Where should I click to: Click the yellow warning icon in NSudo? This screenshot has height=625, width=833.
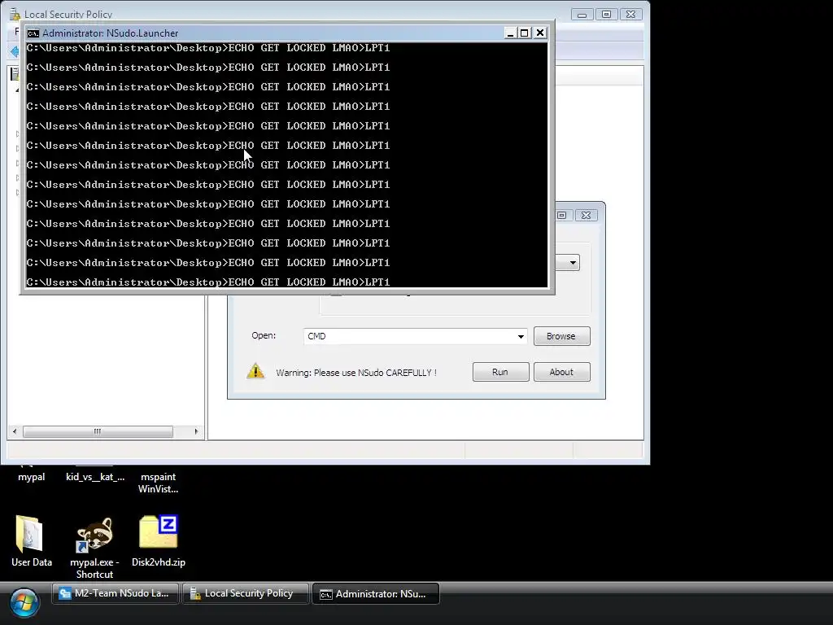(255, 371)
